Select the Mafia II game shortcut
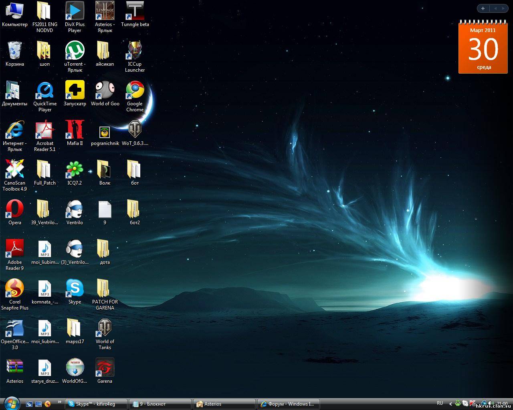This screenshot has height=410, width=513. click(x=75, y=130)
